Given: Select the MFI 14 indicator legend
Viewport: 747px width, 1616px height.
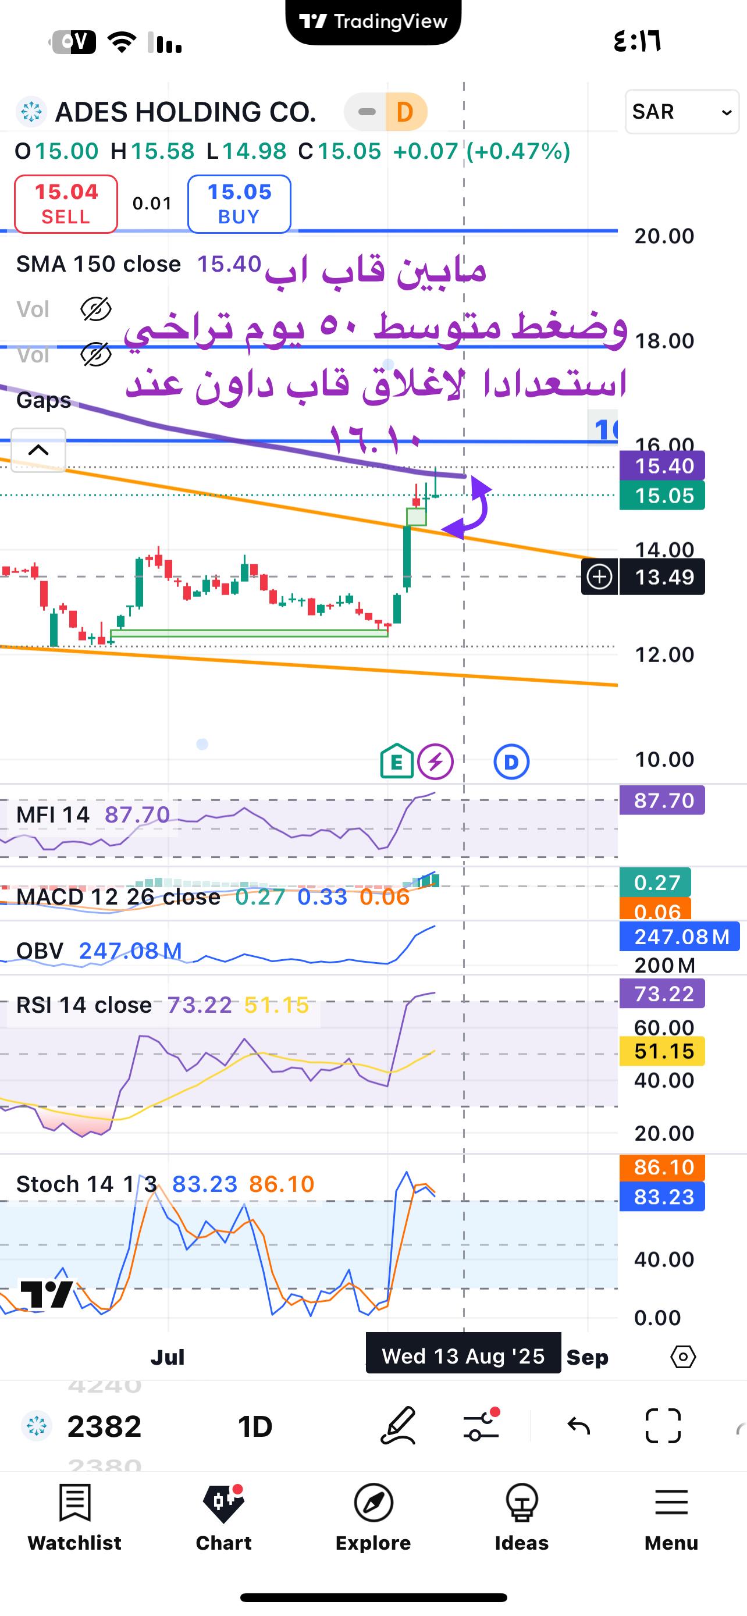Looking at the screenshot, I should pyautogui.click(x=53, y=815).
